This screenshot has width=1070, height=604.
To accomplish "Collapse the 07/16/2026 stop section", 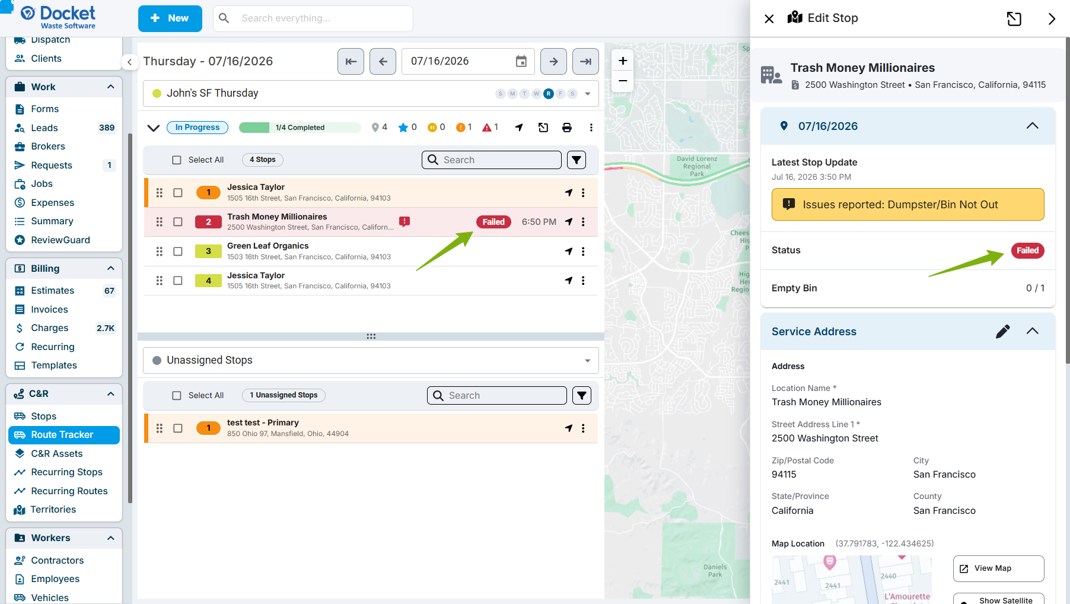I will (1032, 126).
